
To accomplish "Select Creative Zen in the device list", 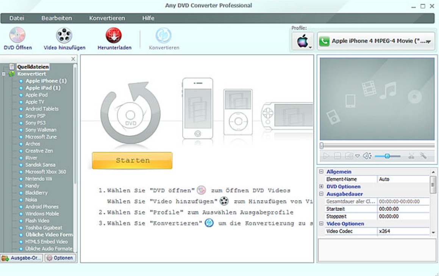I will point(39,151).
